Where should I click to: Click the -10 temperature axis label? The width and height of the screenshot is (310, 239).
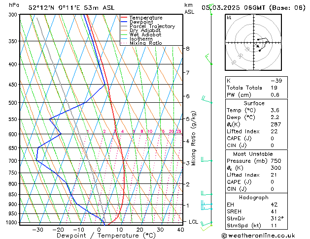point(78,230)
